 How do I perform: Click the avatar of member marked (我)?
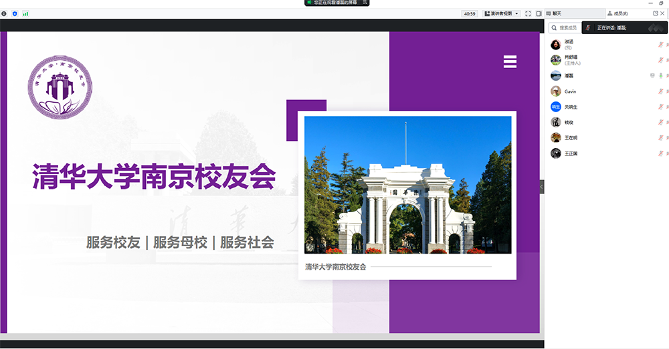pyautogui.click(x=555, y=44)
